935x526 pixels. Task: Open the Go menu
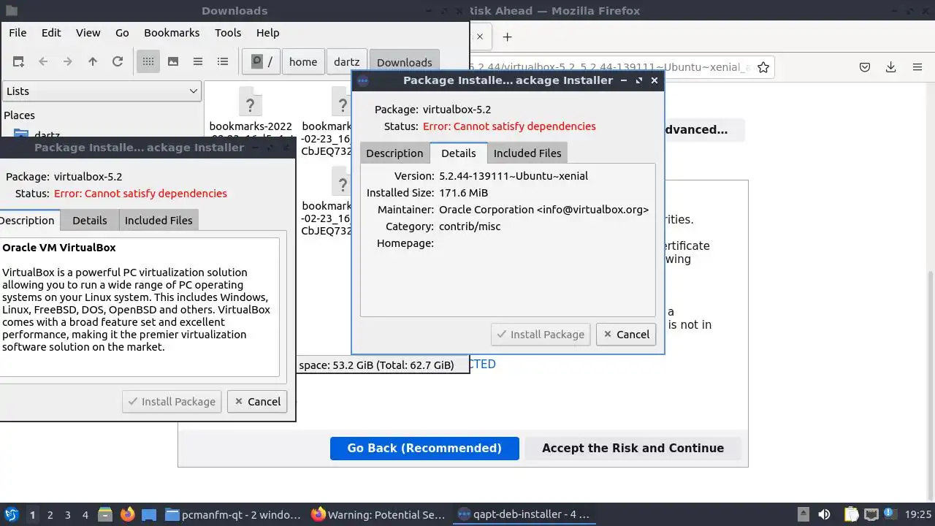coord(122,33)
